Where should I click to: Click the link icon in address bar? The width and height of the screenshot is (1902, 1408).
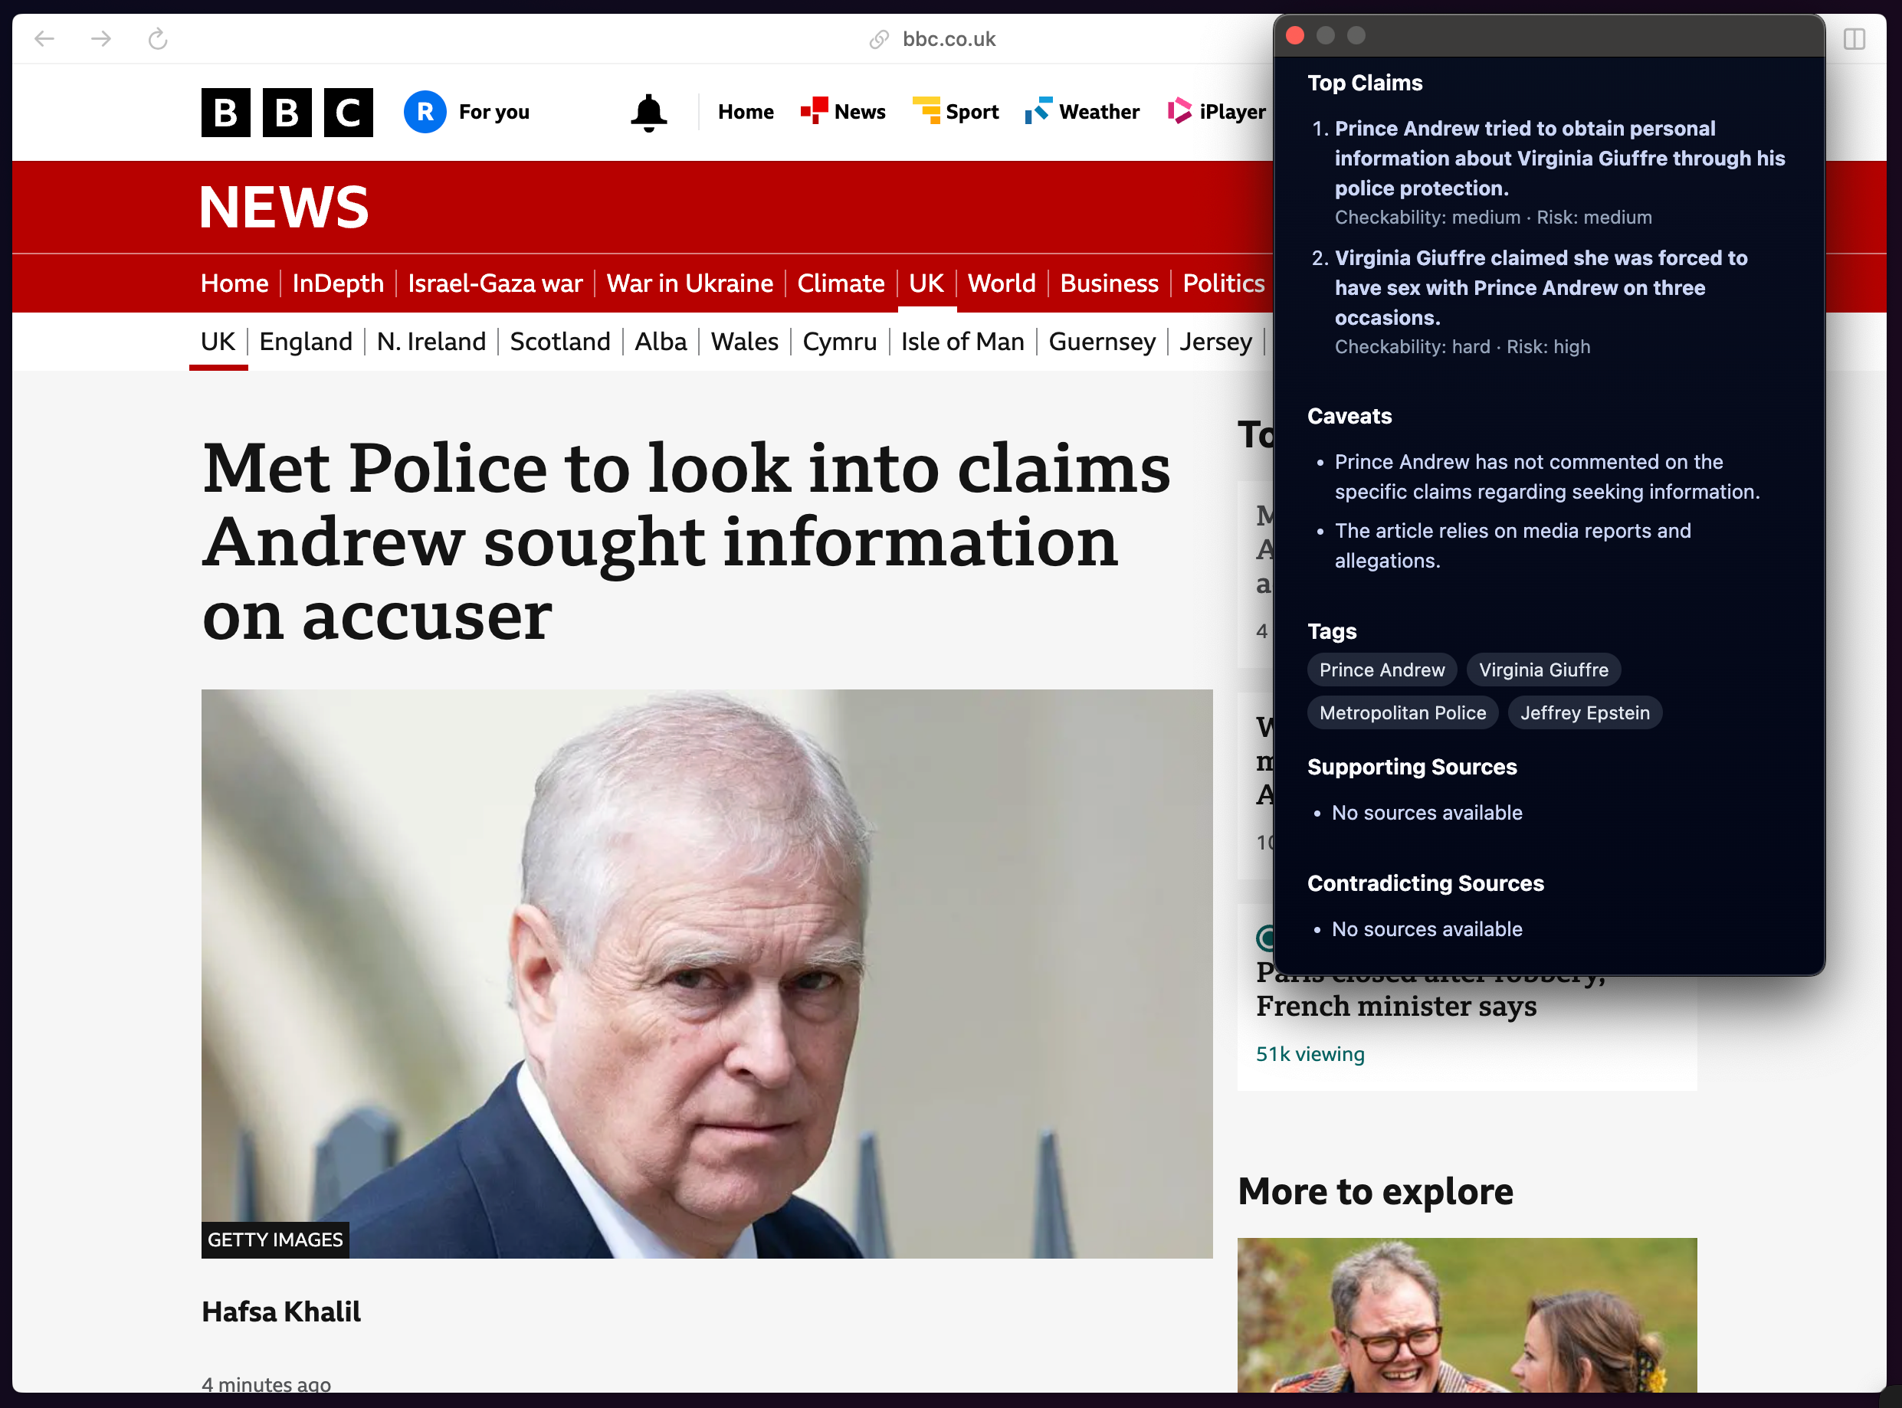click(878, 39)
